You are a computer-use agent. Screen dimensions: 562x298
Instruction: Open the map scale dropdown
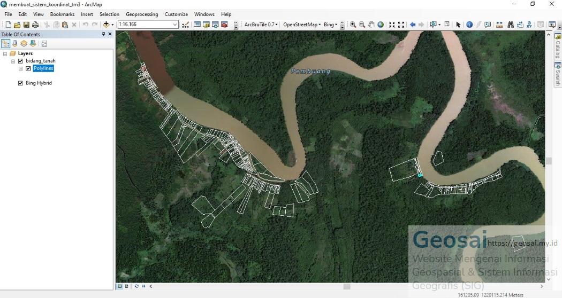[x=175, y=25]
